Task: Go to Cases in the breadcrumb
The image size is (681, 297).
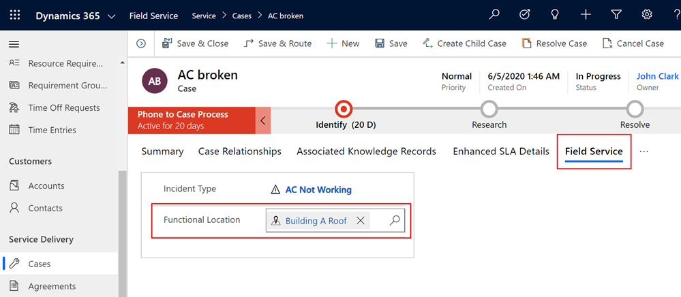Action: click(x=242, y=16)
